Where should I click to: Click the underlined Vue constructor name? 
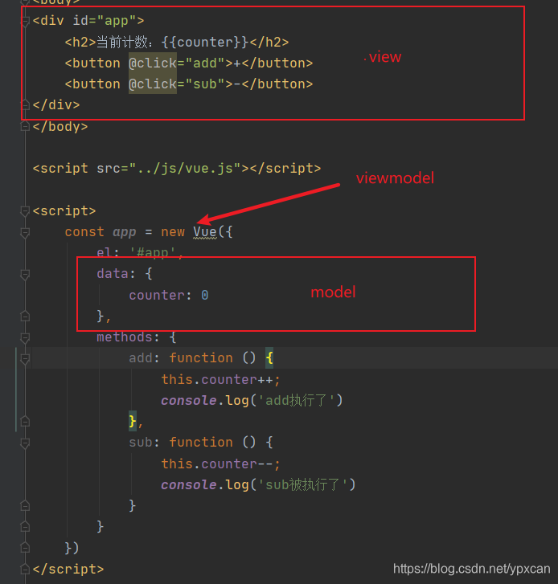(x=205, y=232)
